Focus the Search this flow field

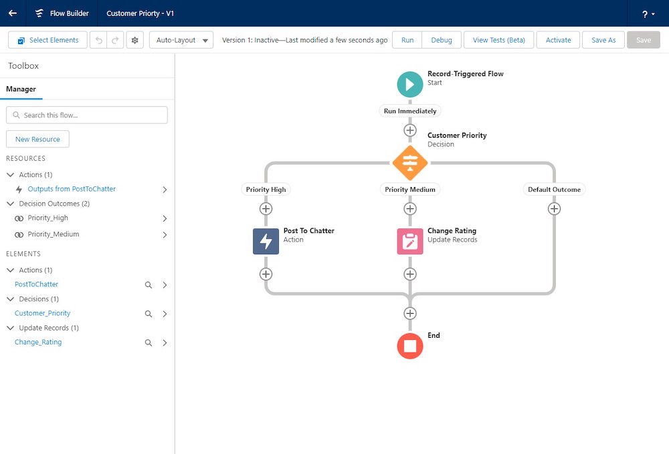pyautogui.click(x=86, y=115)
